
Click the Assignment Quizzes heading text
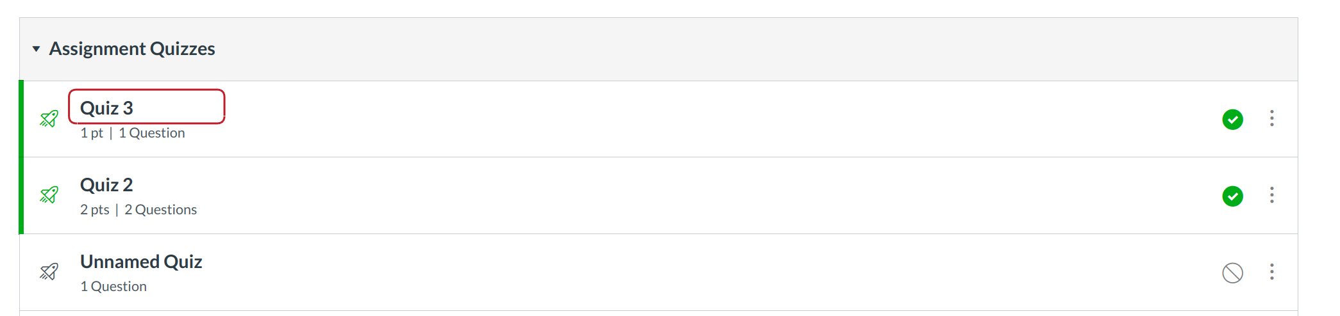[132, 49]
